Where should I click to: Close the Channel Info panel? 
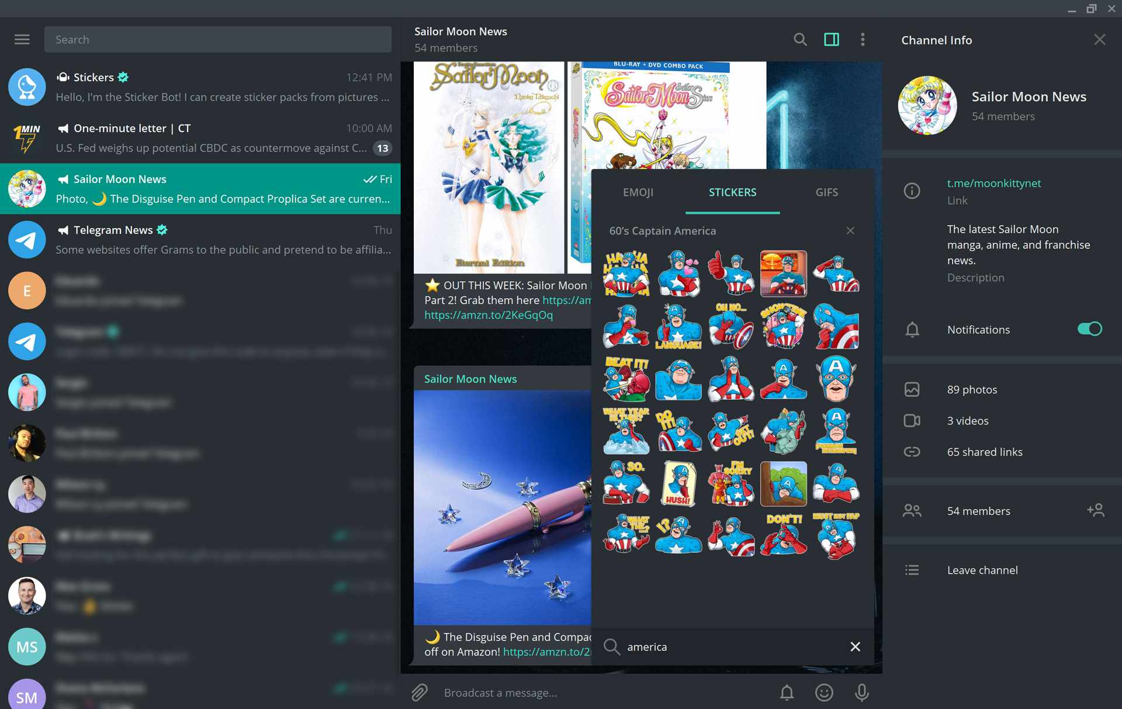click(1099, 39)
